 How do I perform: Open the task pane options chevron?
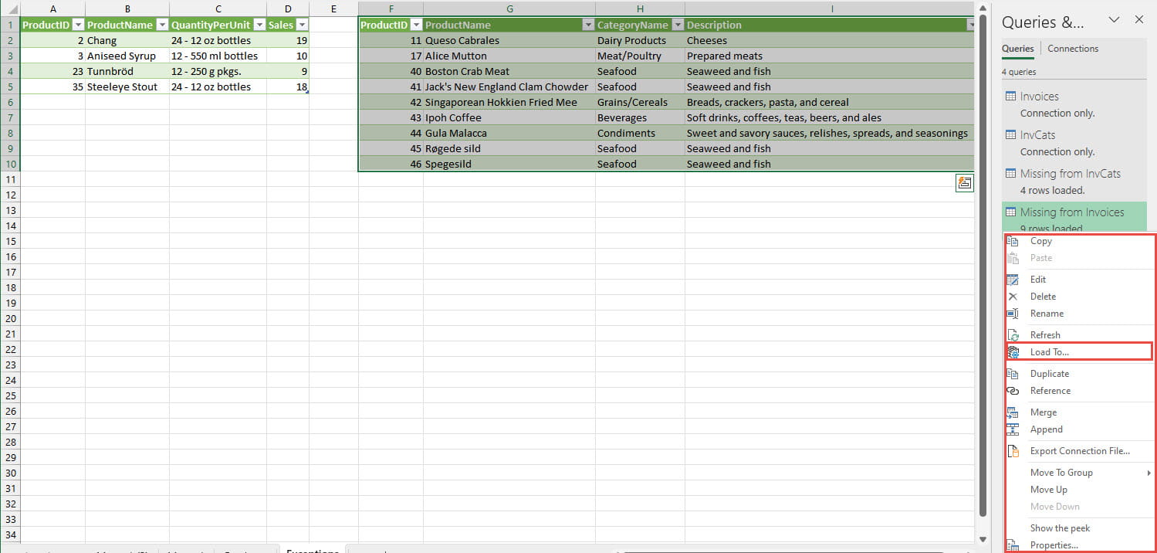point(1114,20)
